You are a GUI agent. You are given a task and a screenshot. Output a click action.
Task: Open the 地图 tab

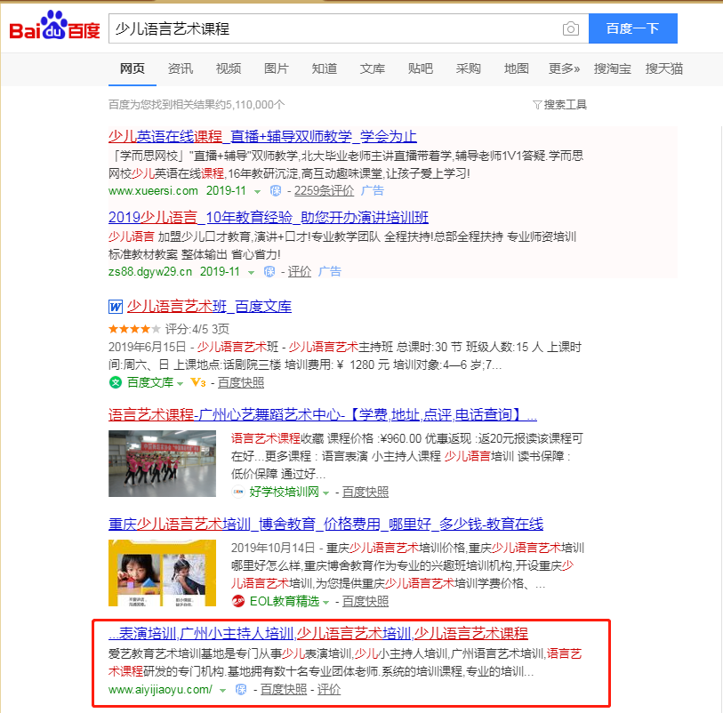pos(516,68)
